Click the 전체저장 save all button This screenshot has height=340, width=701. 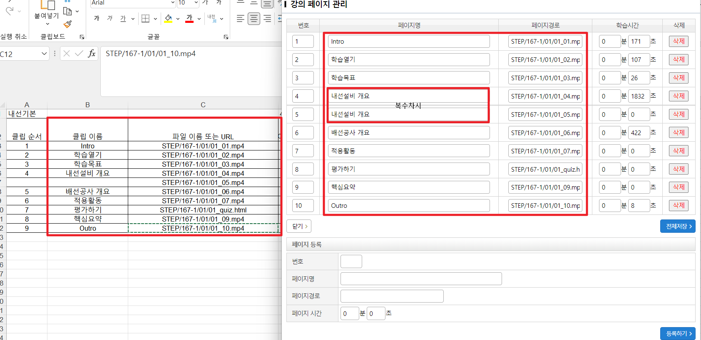tap(678, 226)
